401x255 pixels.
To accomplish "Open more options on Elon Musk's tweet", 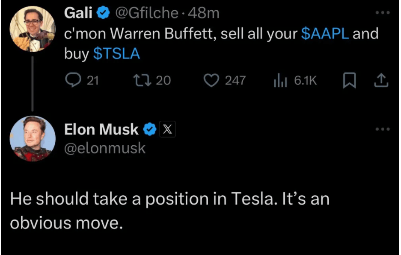I will pos(382,129).
